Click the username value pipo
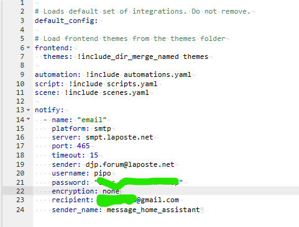This screenshot has width=299, height=227. tap(103, 174)
